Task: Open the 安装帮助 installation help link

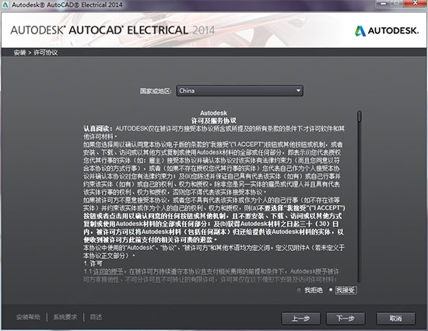Action: point(28,317)
